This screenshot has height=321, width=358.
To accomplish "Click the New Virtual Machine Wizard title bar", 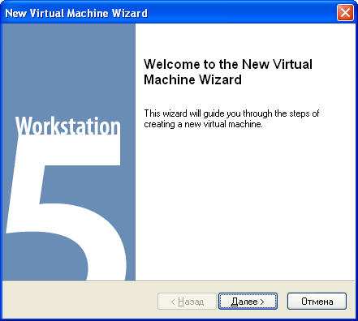I will [179, 12].
